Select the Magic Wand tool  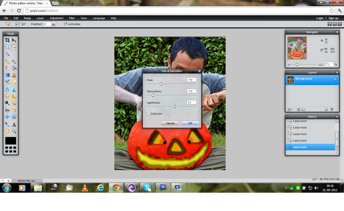tap(7, 54)
